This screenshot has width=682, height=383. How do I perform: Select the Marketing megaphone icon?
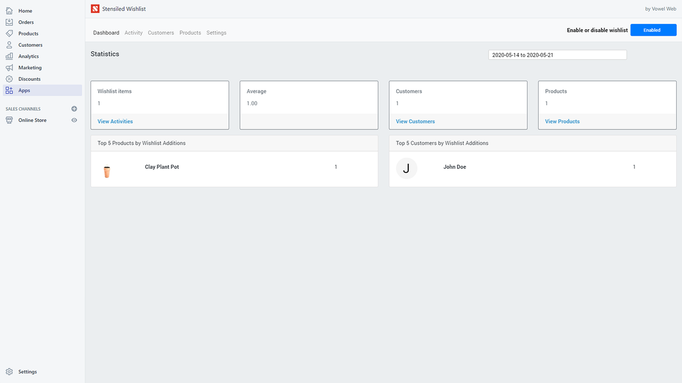coord(10,68)
